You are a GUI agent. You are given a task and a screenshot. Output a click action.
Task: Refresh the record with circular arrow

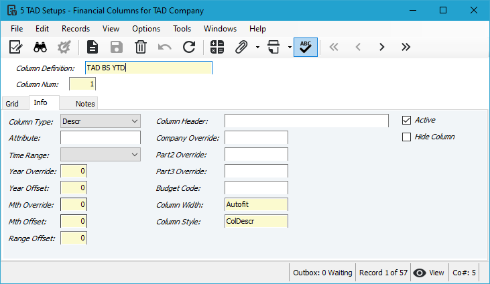(x=189, y=47)
